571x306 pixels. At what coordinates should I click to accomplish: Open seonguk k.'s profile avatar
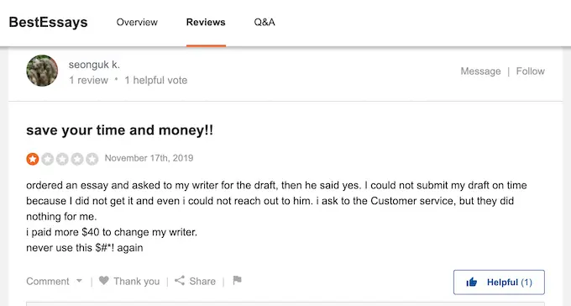[x=42, y=71]
